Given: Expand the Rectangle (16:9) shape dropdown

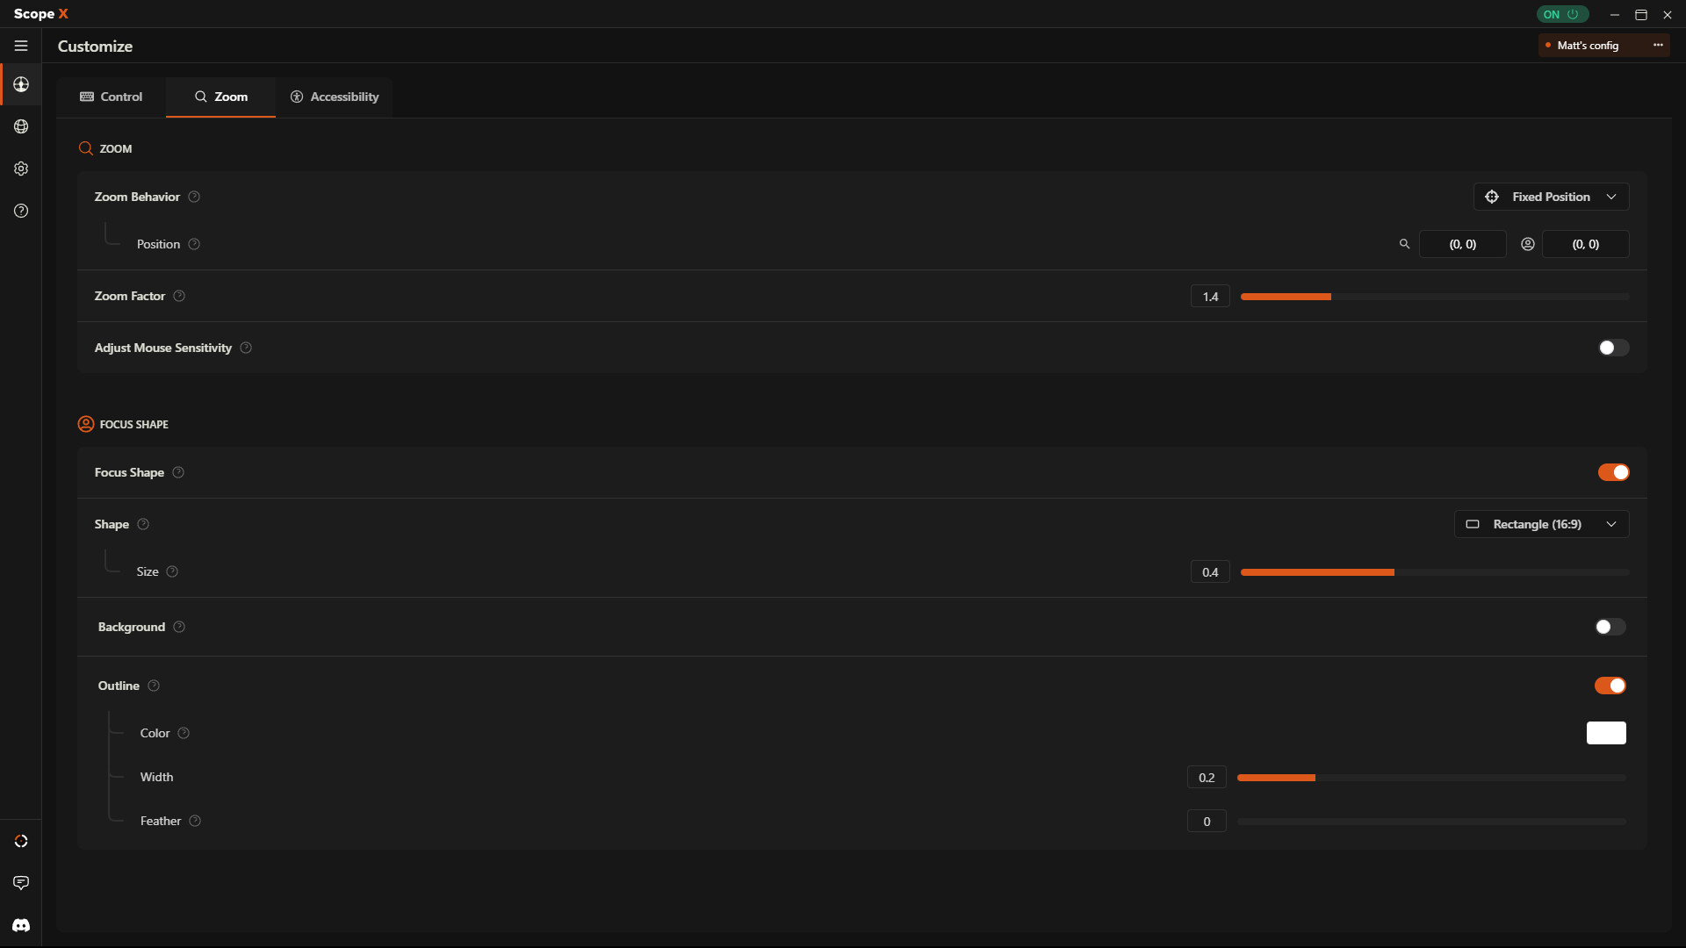Looking at the screenshot, I should tap(1541, 524).
